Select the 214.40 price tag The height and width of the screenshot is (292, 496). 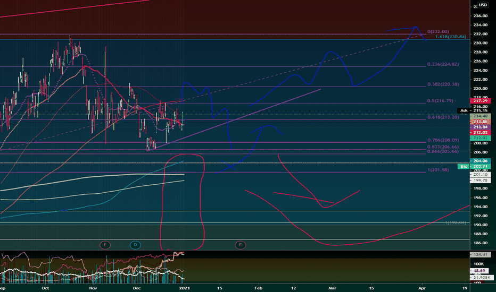481,116
